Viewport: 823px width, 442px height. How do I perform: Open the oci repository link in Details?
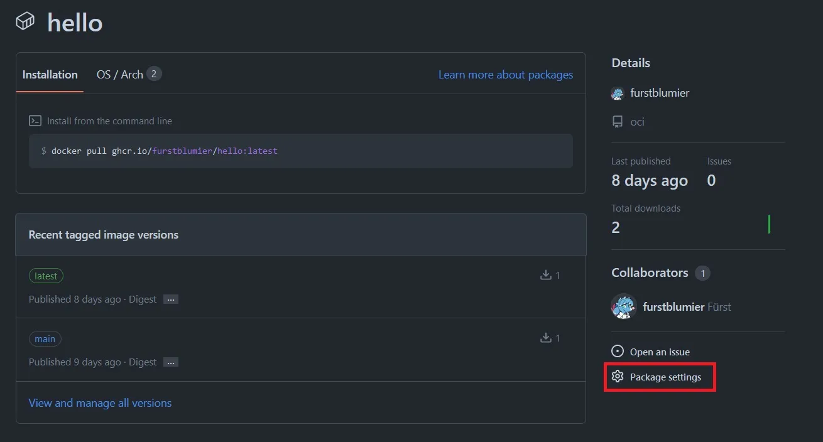637,122
